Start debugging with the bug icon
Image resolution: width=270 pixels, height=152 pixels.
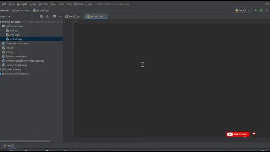click(x=262, y=10)
